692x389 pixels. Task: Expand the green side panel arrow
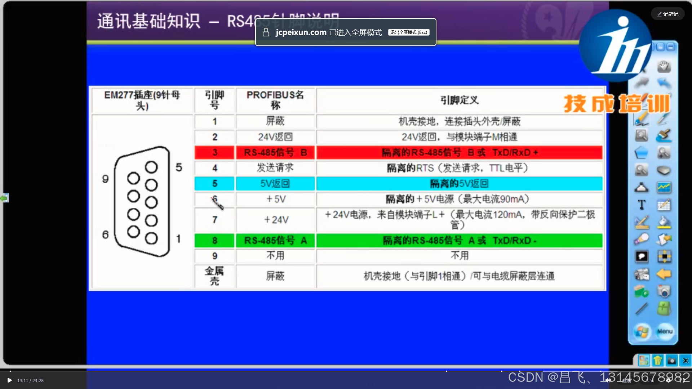[x=4, y=198]
